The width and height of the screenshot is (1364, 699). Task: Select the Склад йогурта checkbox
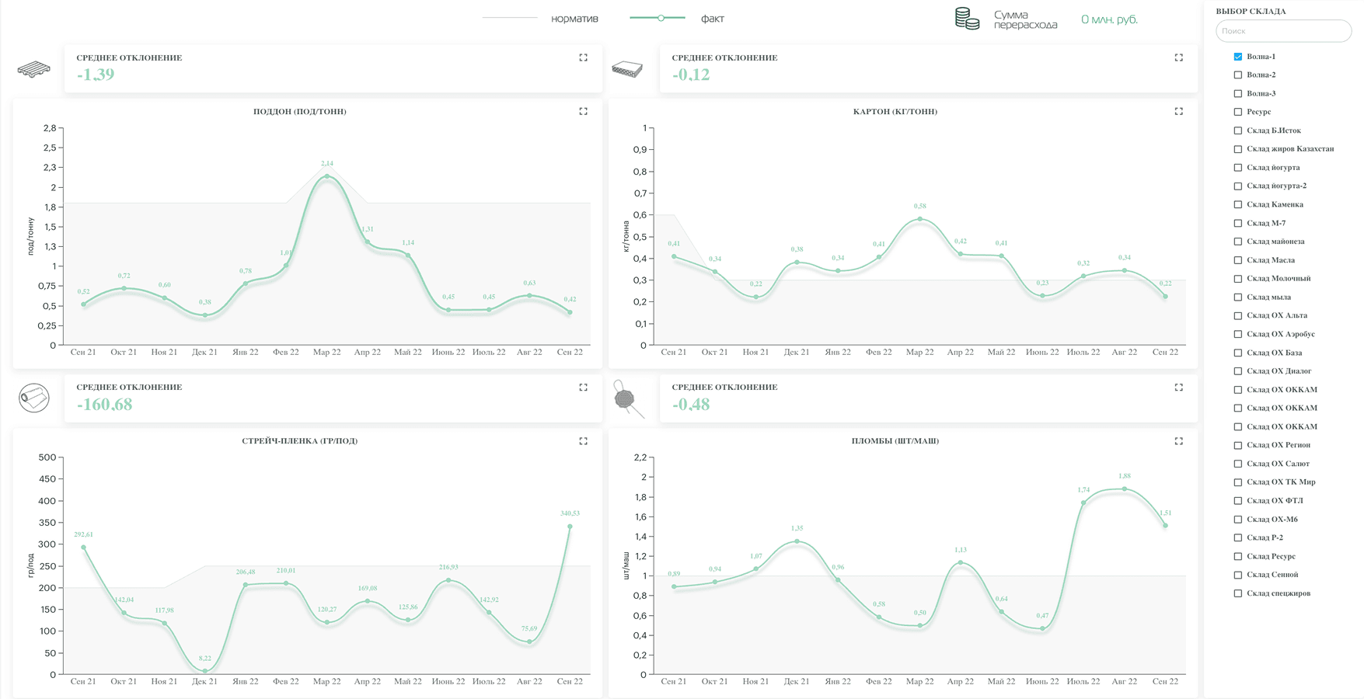tap(1238, 167)
